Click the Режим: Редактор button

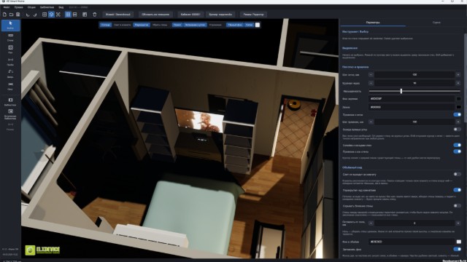pyautogui.click(x=253, y=15)
